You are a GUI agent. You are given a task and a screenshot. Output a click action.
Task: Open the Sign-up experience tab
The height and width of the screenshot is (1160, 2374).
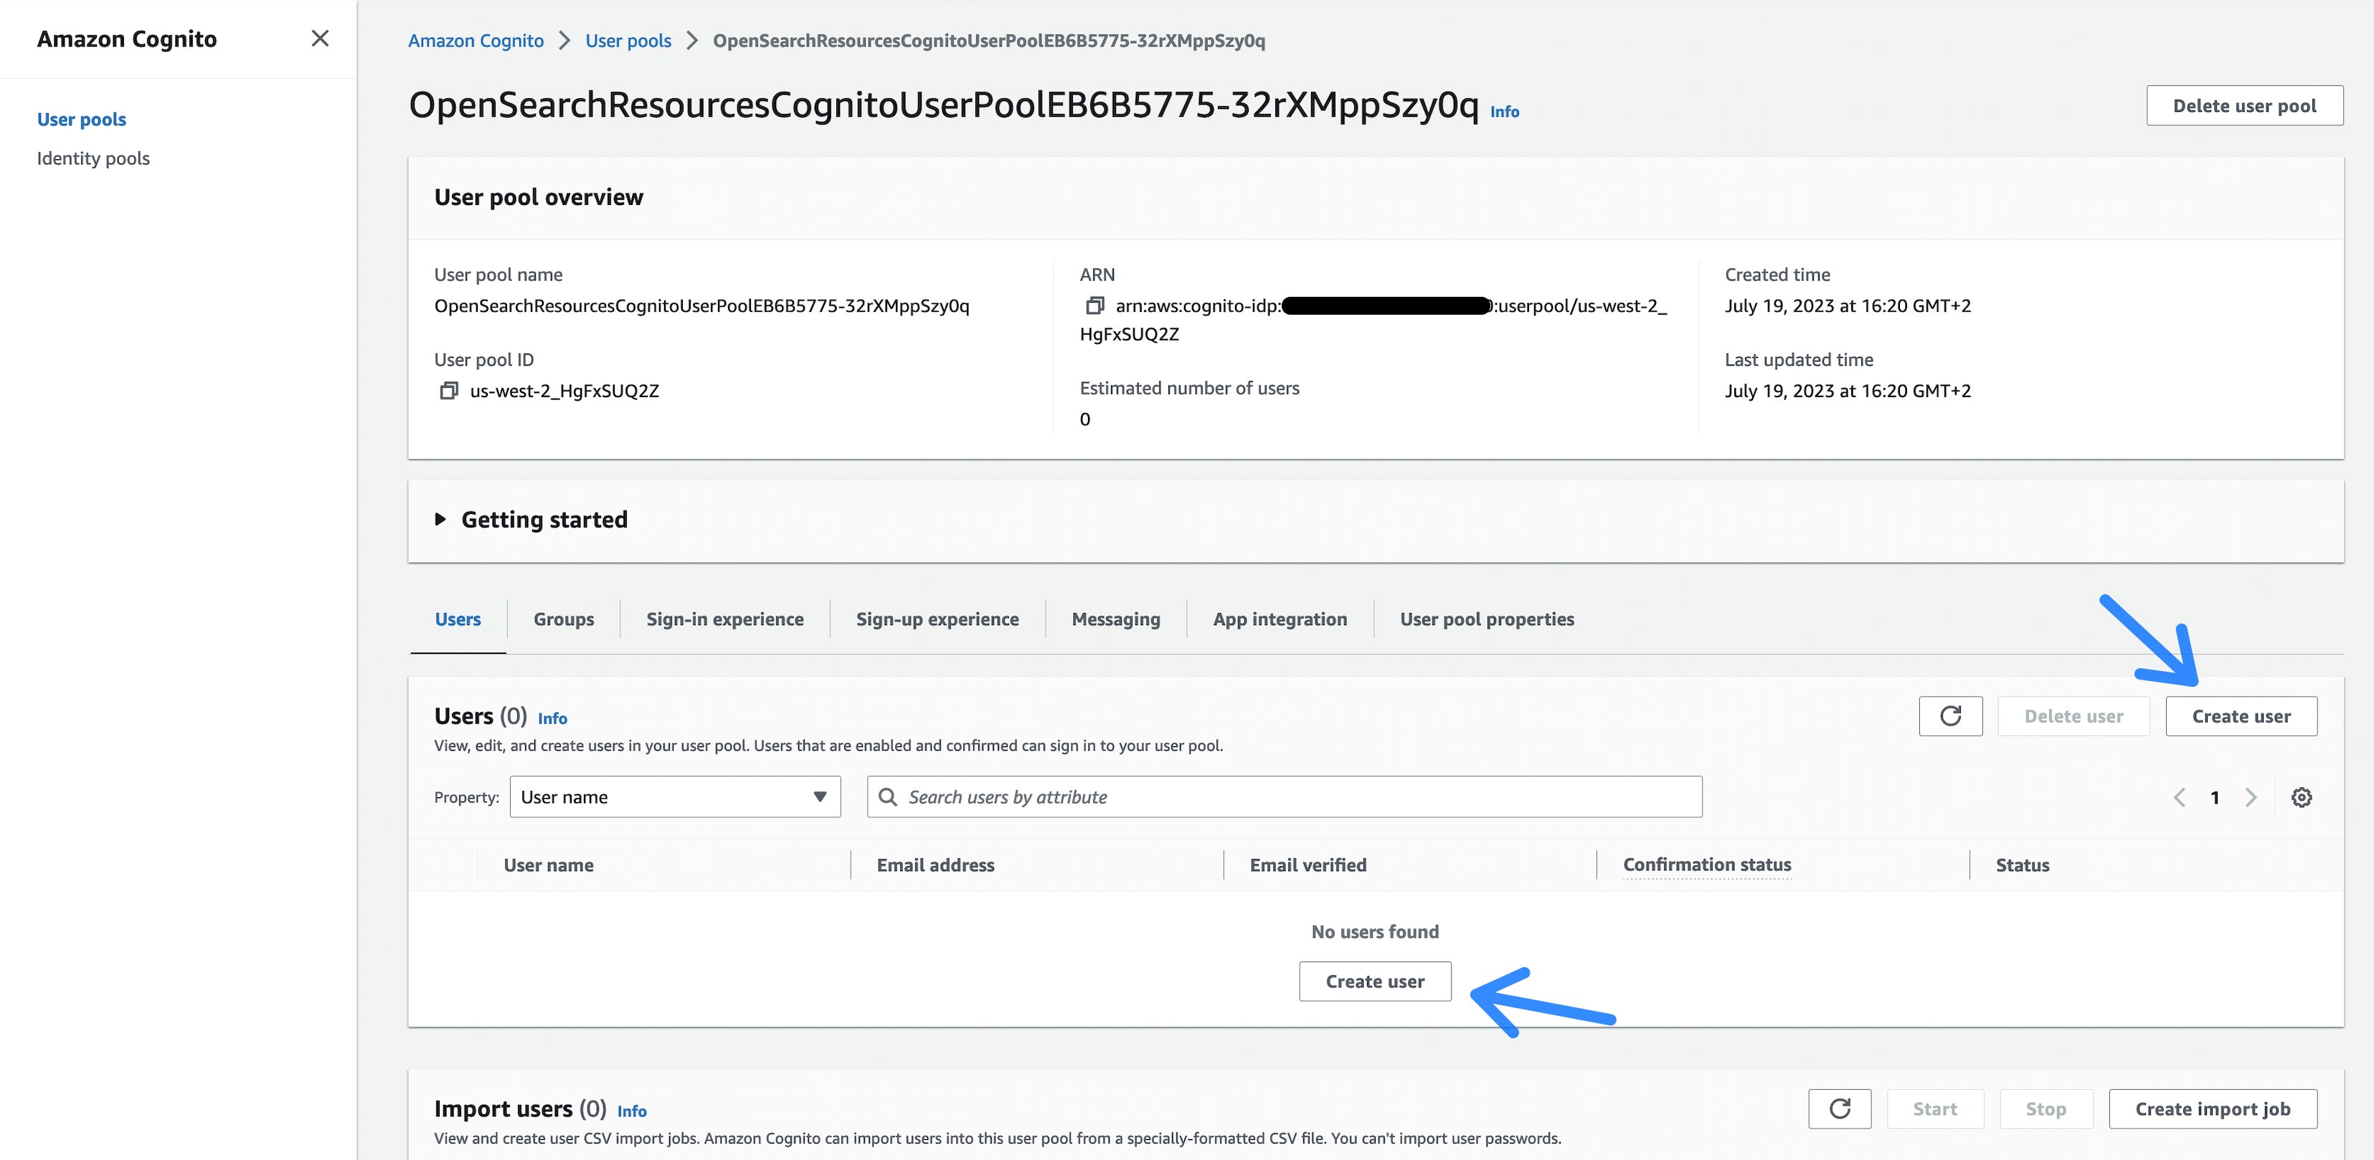tap(937, 619)
